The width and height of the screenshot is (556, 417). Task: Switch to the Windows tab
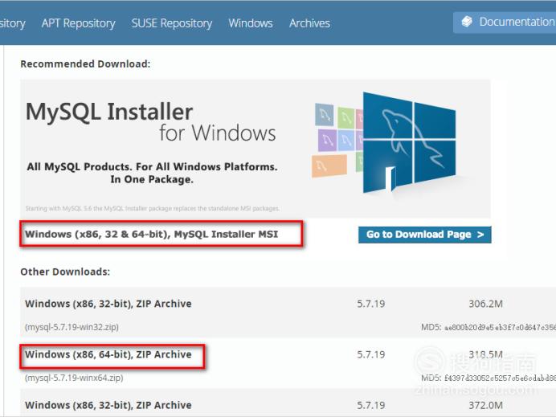coord(251,23)
